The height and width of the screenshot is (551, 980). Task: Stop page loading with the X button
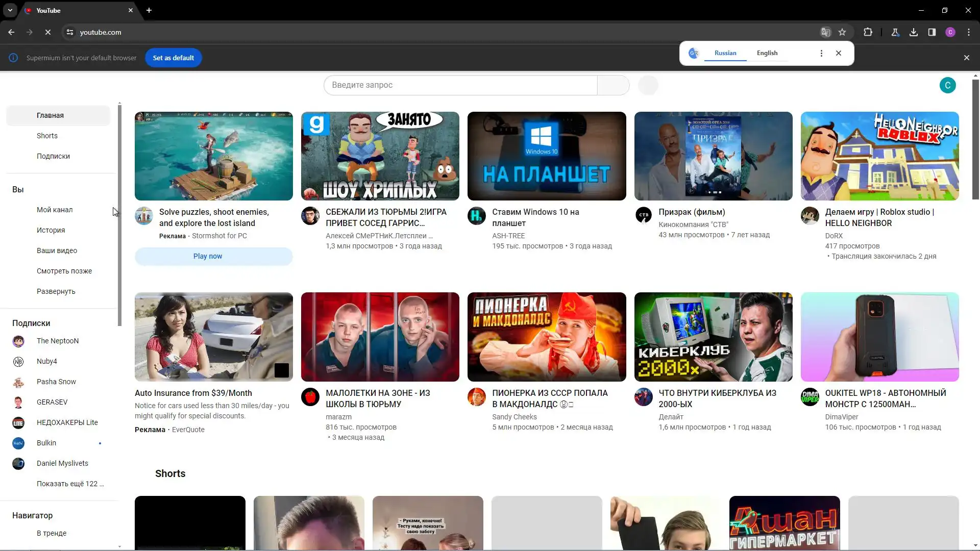click(x=48, y=32)
